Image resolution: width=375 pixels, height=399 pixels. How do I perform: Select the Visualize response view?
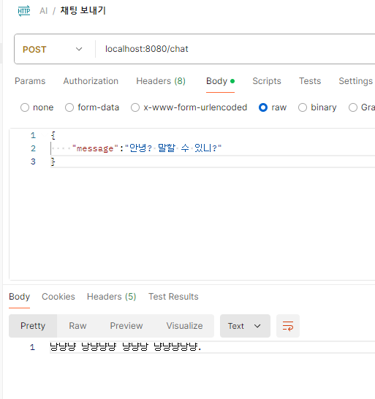pyautogui.click(x=184, y=326)
